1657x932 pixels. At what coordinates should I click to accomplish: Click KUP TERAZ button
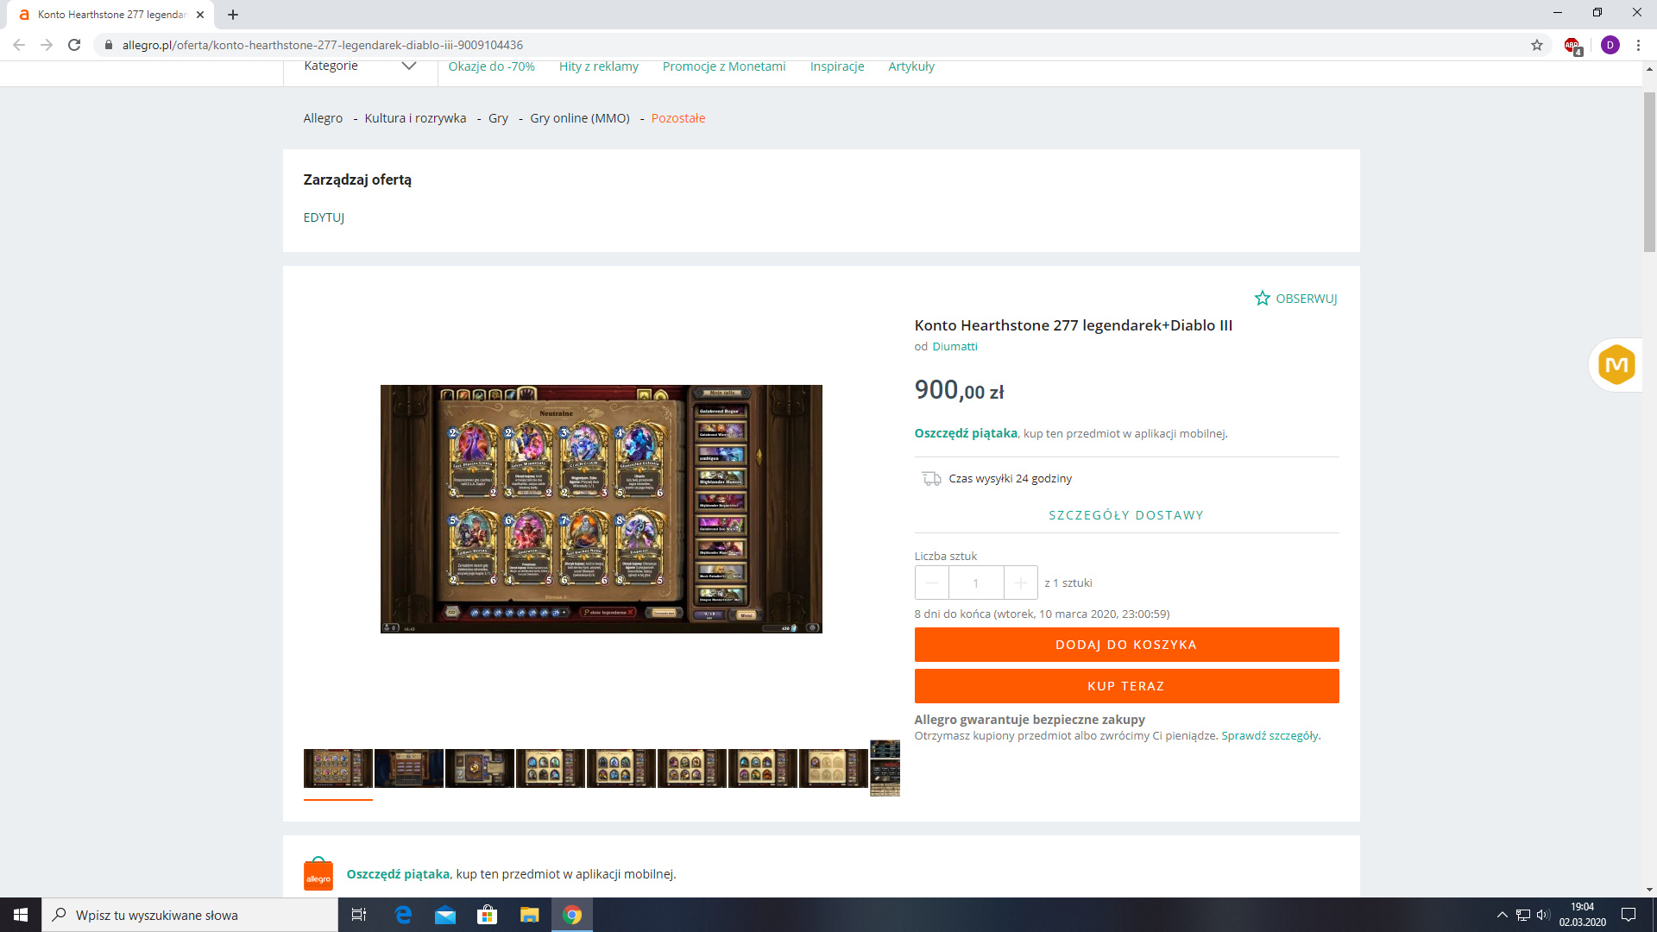click(x=1126, y=686)
